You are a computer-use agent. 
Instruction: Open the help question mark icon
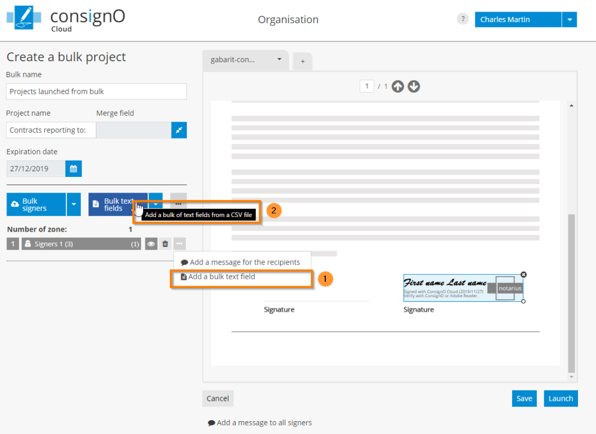[x=463, y=19]
